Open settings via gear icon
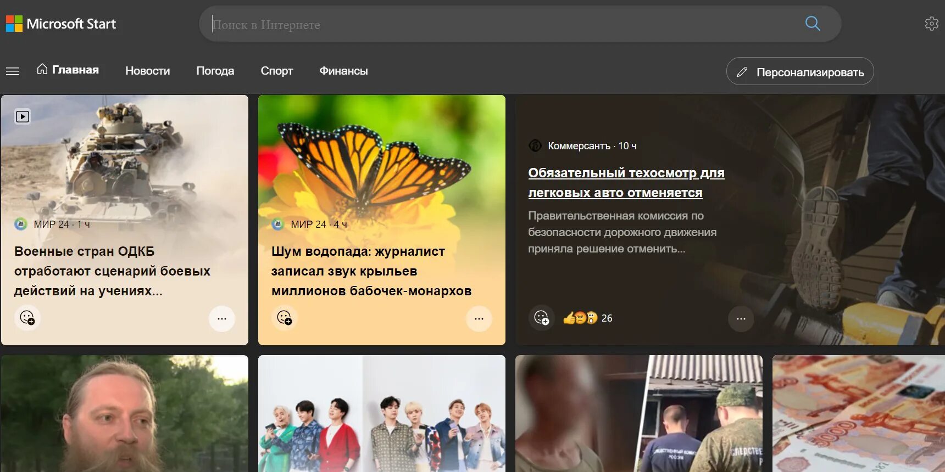Screen dimensions: 945x472 click(x=932, y=24)
